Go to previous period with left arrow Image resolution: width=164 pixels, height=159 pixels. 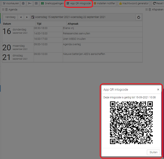point(21,17)
